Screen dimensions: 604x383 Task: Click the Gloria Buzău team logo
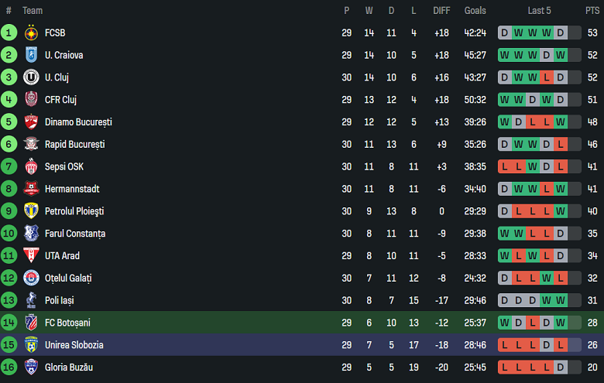click(31, 368)
